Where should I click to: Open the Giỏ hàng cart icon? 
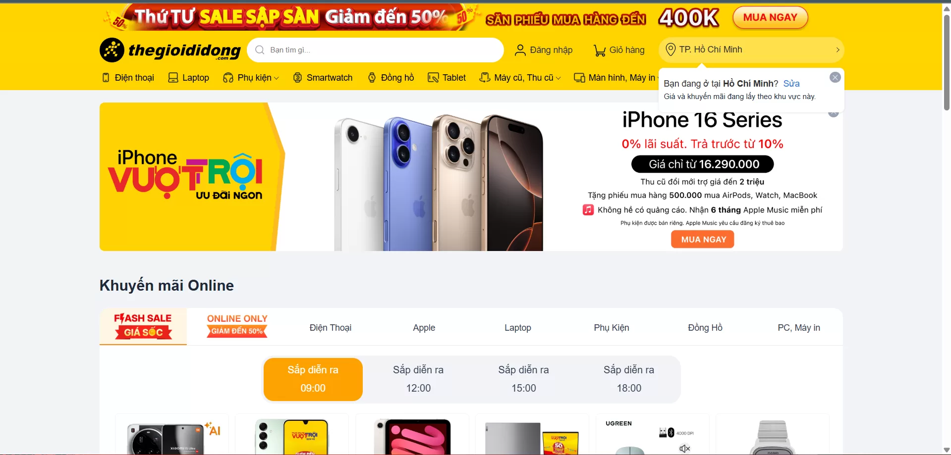pos(600,50)
